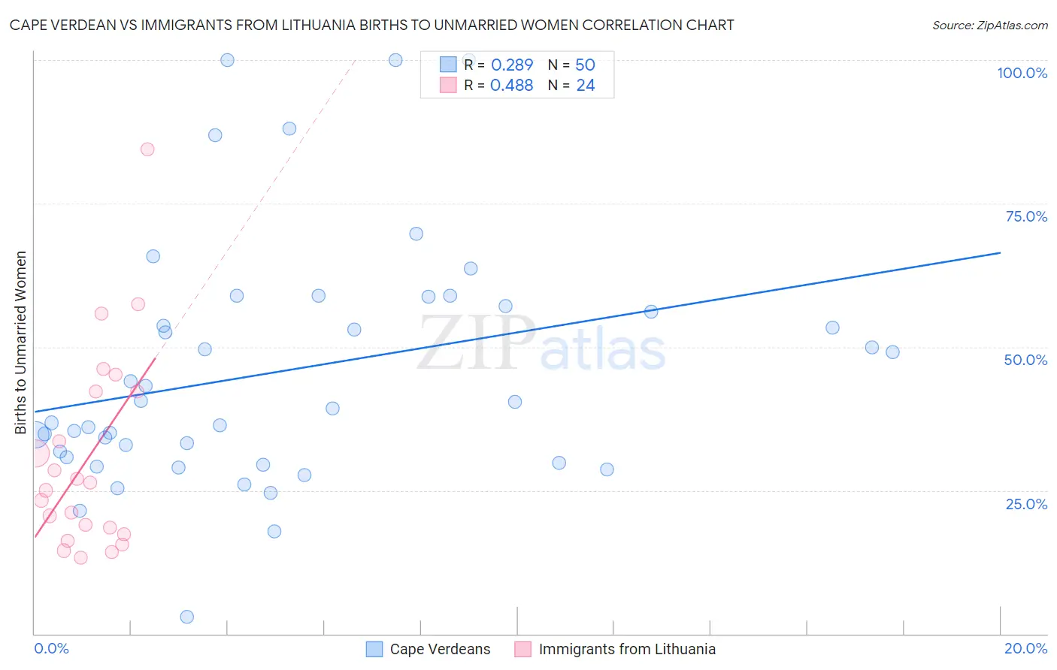Click the 0.0% x-axis label
This screenshot has width=1057, height=670.
(x=51, y=648)
